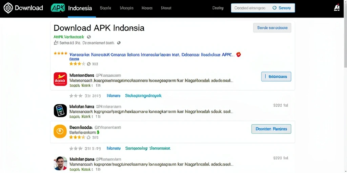Image resolution: width=347 pixels, height=173 pixels.
Task: Focus the Donded search input field
Action: point(250,8)
